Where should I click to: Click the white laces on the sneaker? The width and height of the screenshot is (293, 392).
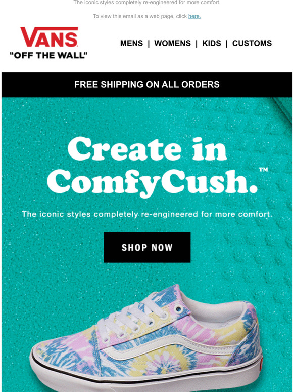tap(130, 316)
